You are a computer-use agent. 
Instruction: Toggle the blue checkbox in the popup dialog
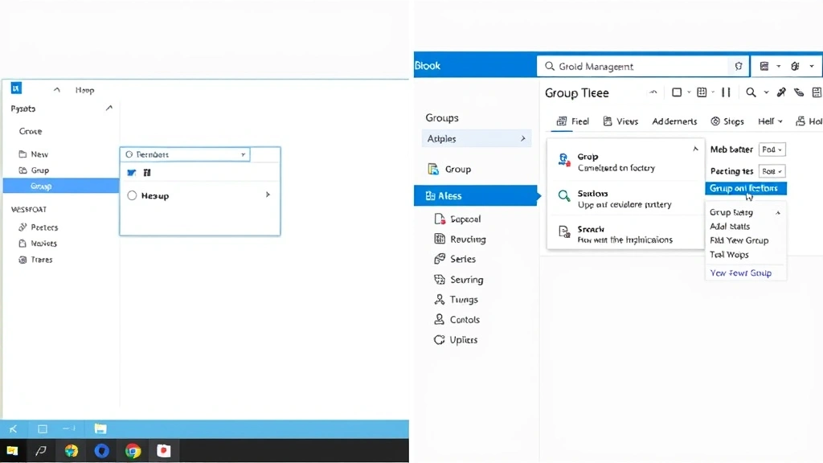pyautogui.click(x=131, y=172)
